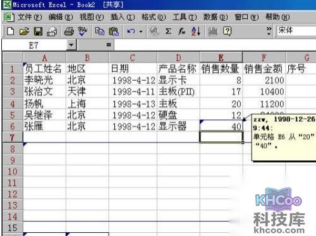Open the 插入(I) menu
Viewport: 316px width, 236px height.
coord(123,17)
